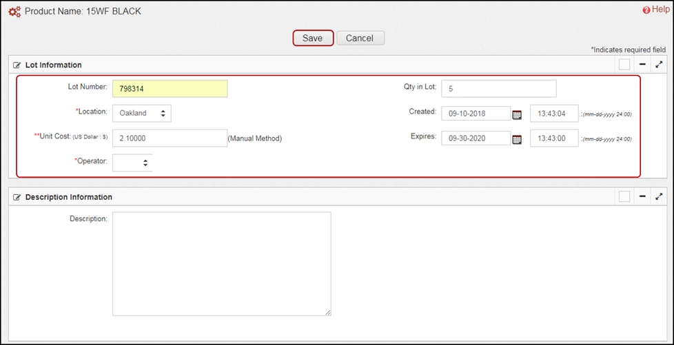The width and height of the screenshot is (674, 345).
Task: Open the calendar picker for Expires date
Action: point(517,140)
